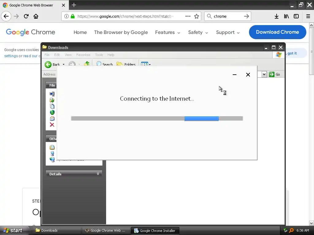Click the green padlock connection icon

coord(73,16)
